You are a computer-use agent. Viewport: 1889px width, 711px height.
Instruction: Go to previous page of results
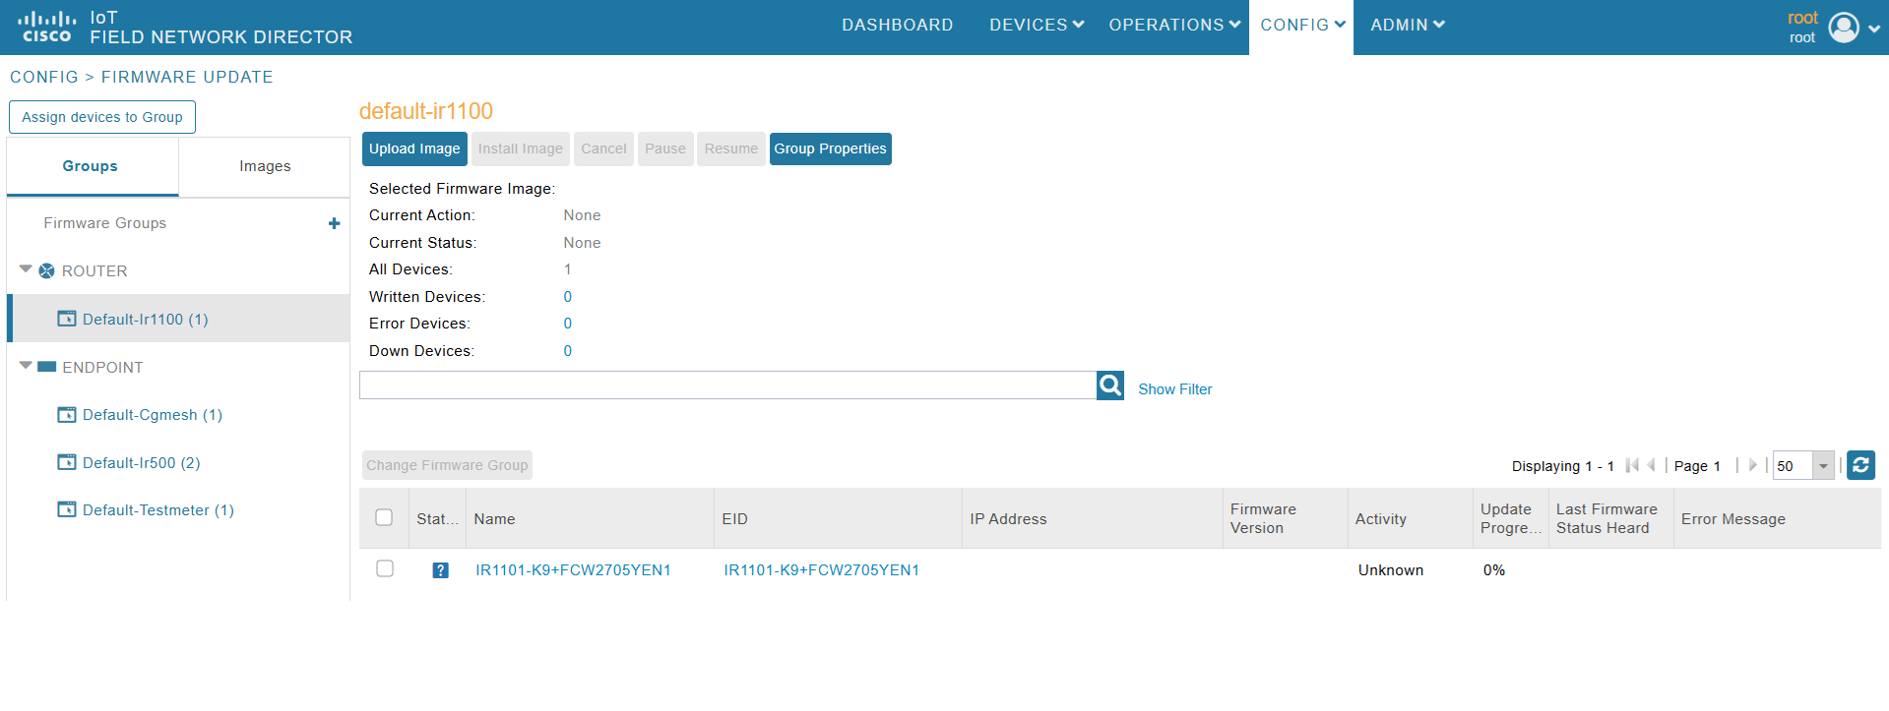pos(1651,465)
